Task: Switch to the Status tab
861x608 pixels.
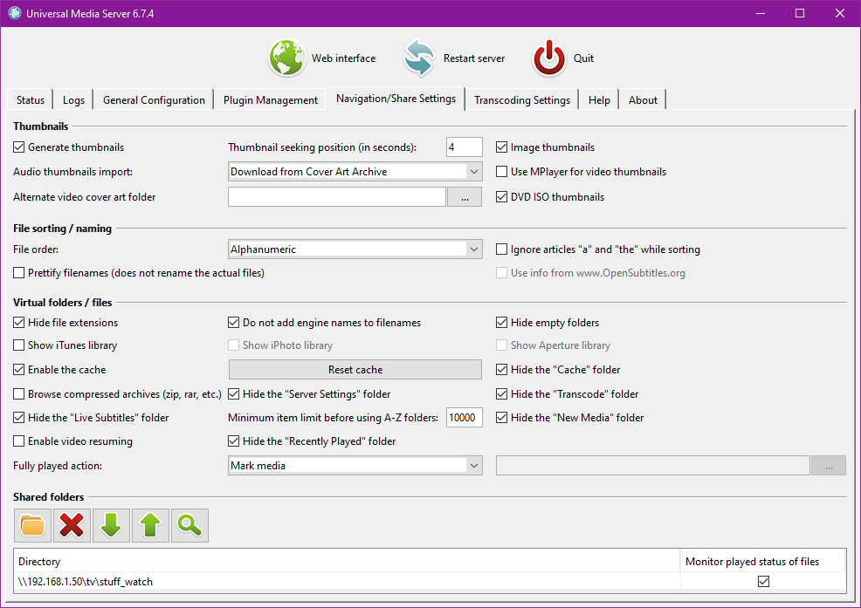Action: coord(31,99)
